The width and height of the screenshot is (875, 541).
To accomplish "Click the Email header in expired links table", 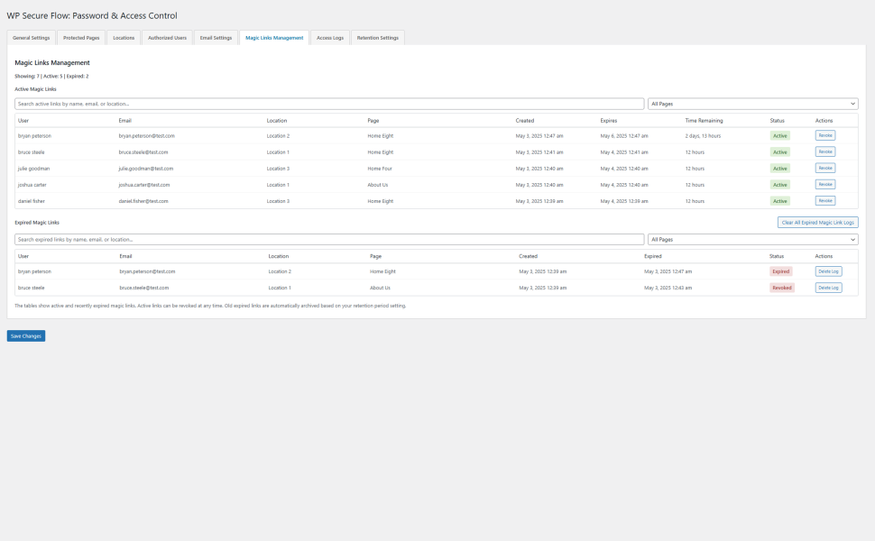I will 125,256.
